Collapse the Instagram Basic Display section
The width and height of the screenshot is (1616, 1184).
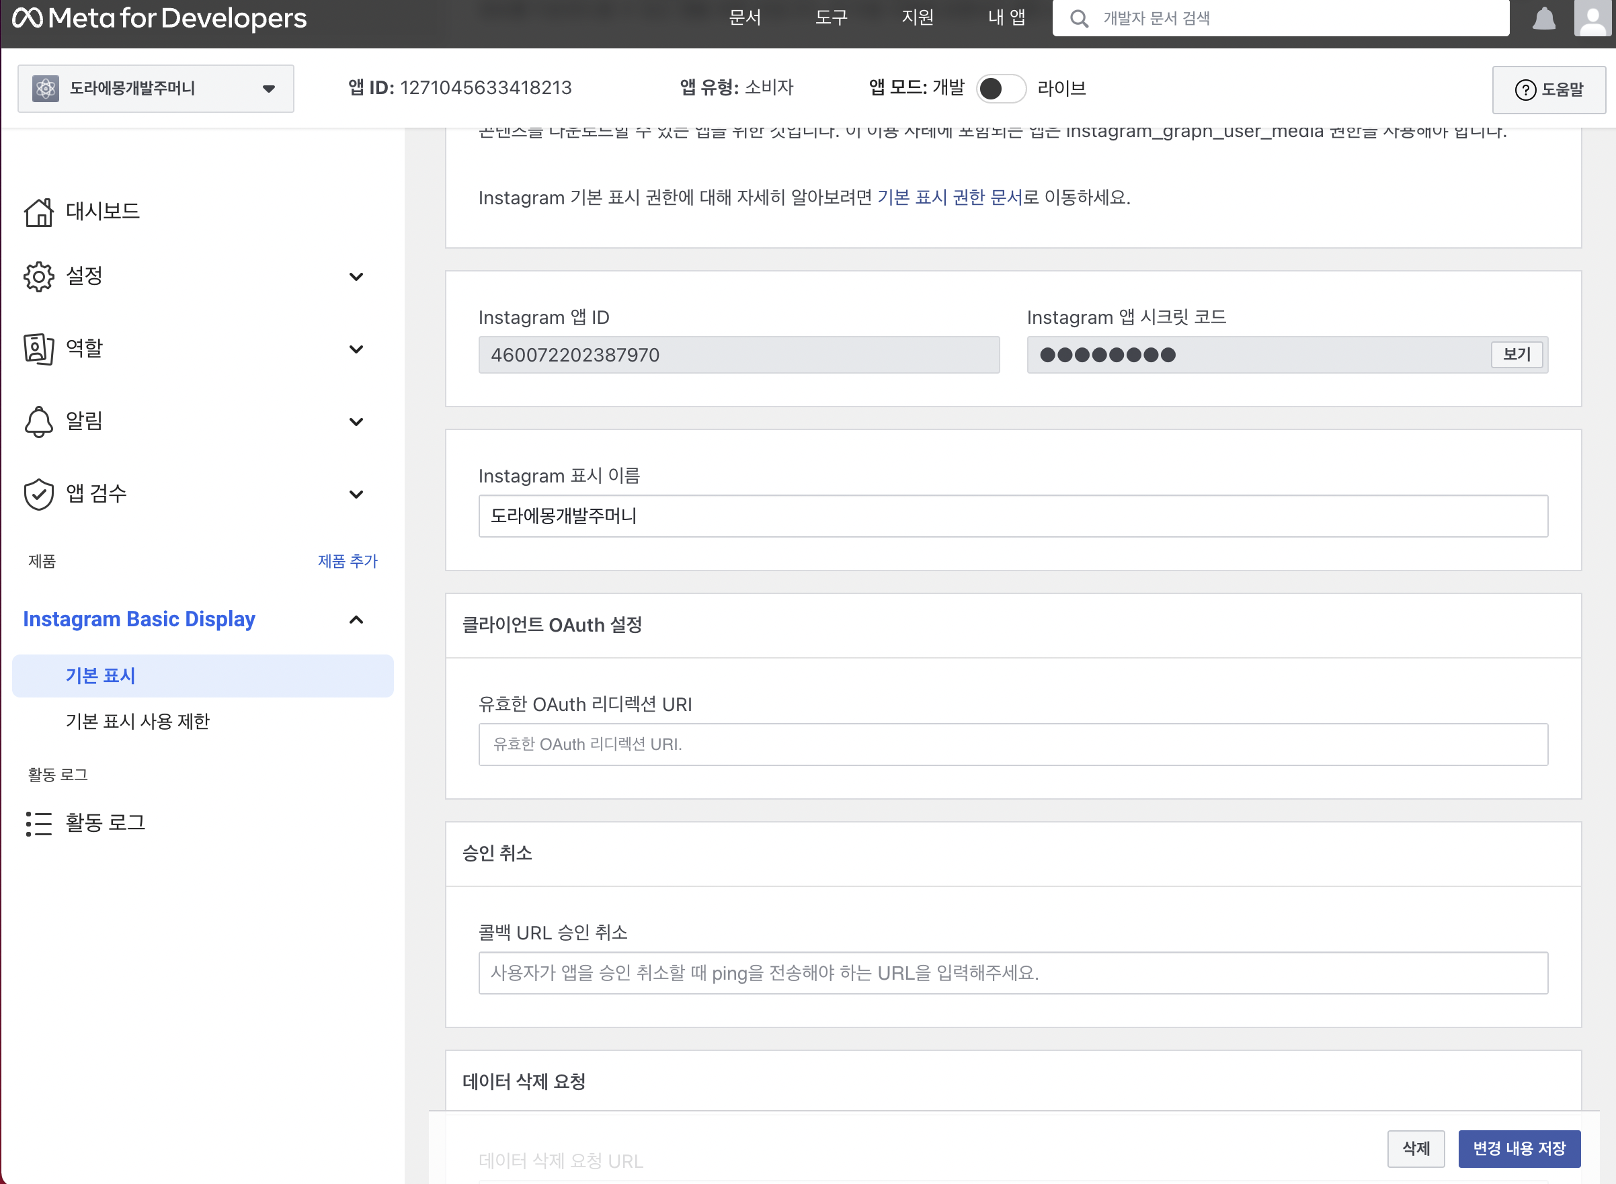click(x=356, y=620)
